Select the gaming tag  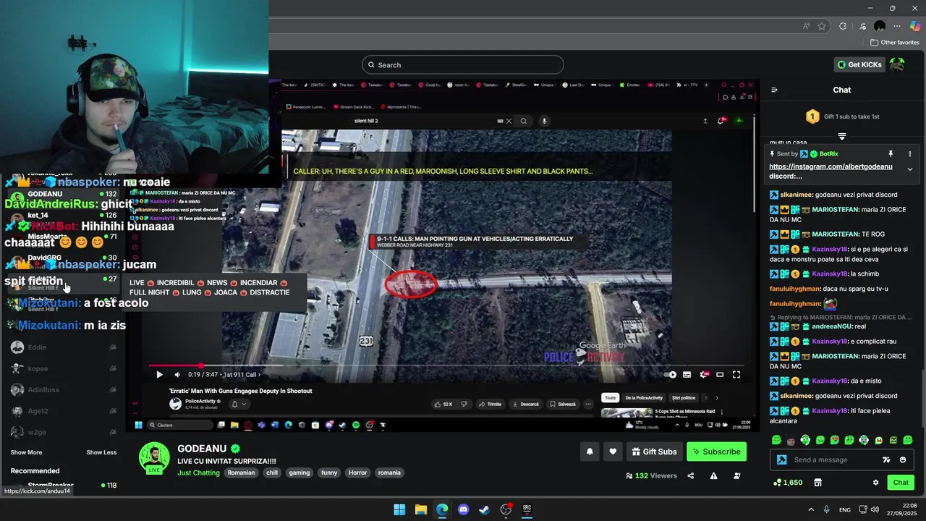tap(300, 473)
